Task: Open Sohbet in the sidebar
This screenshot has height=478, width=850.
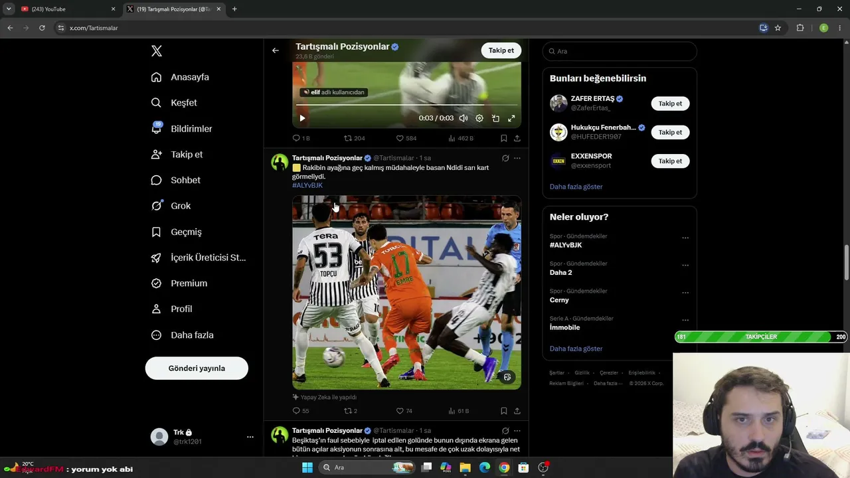Action: [x=176, y=180]
